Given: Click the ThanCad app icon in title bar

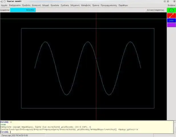Looking at the screenshot, I should coord(1,1).
